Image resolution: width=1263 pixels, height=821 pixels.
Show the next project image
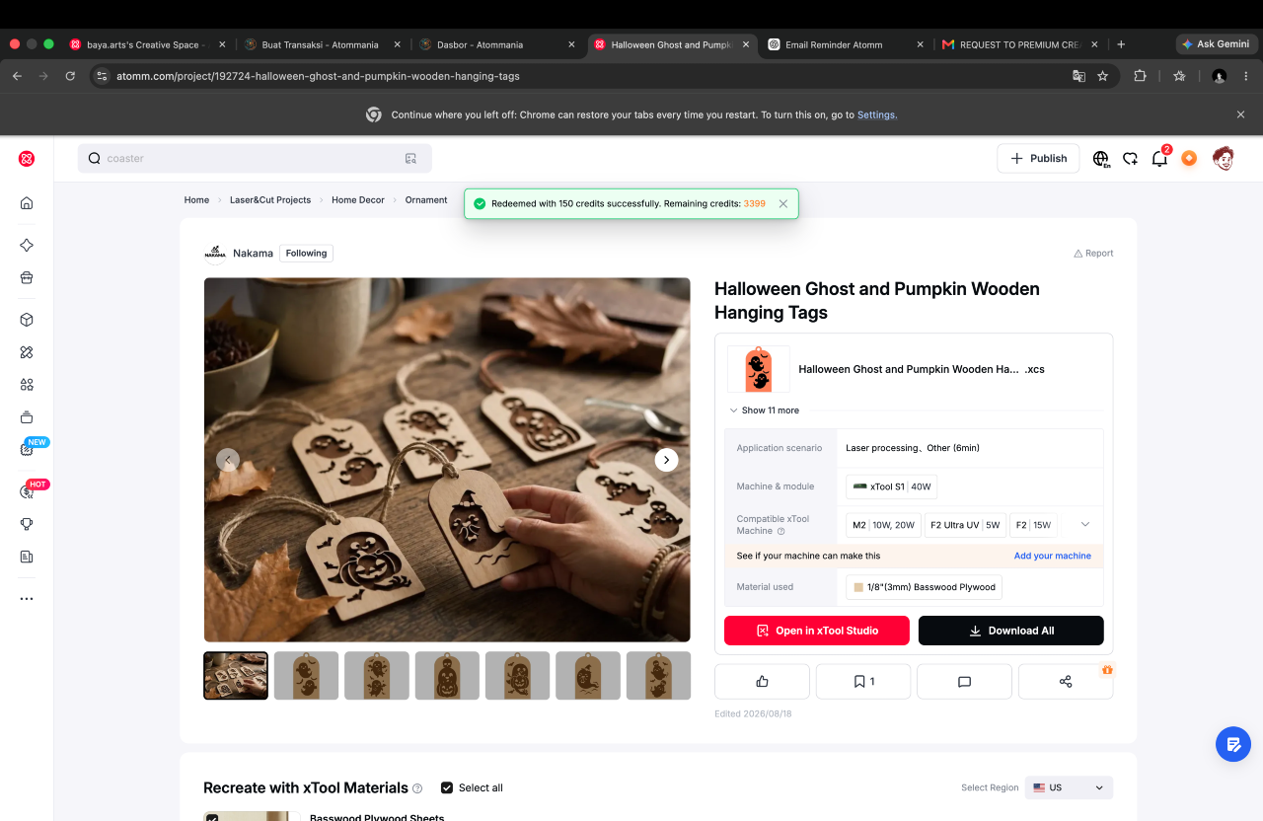pyautogui.click(x=667, y=460)
